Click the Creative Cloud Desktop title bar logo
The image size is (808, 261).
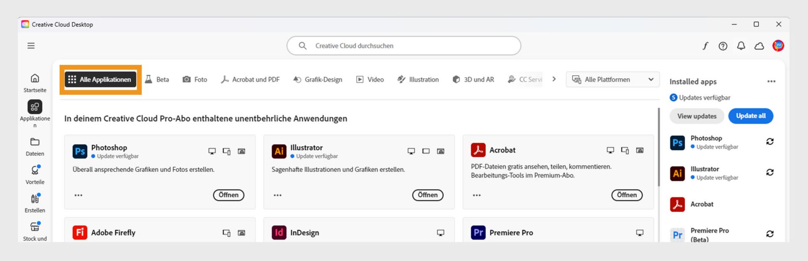tap(25, 24)
